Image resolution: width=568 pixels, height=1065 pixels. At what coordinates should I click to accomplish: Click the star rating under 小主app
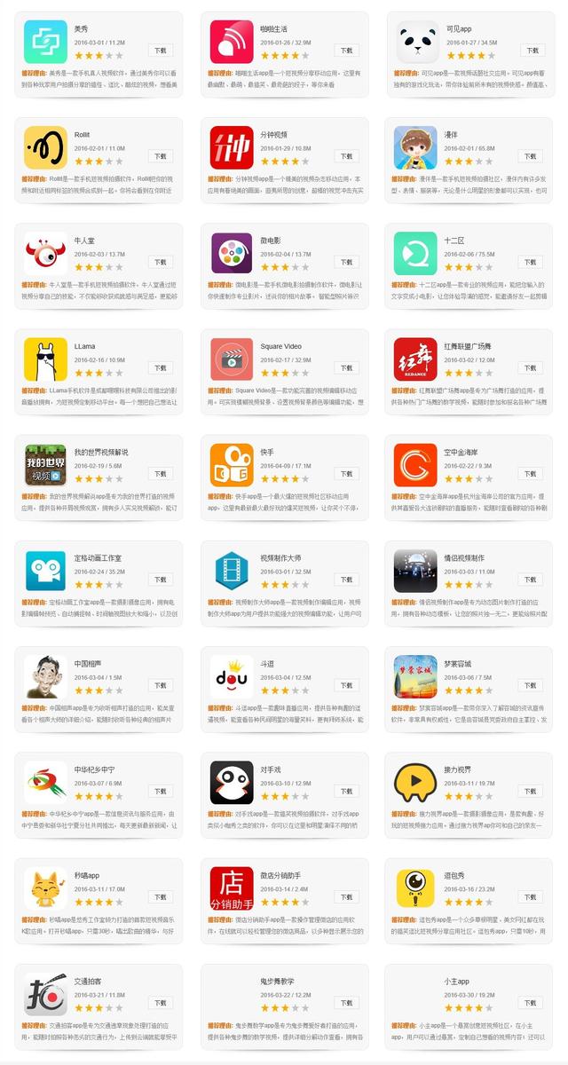point(464,1008)
